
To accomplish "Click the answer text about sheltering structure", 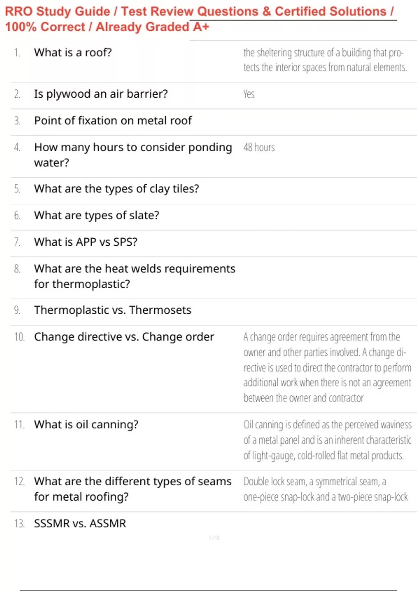I will [325, 60].
